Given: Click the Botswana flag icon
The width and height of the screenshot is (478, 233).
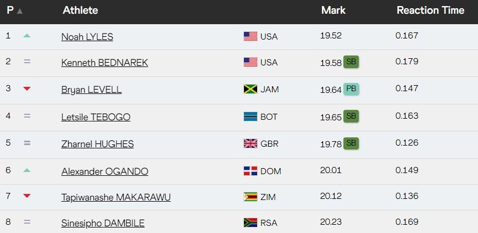Looking at the screenshot, I should click(251, 116).
